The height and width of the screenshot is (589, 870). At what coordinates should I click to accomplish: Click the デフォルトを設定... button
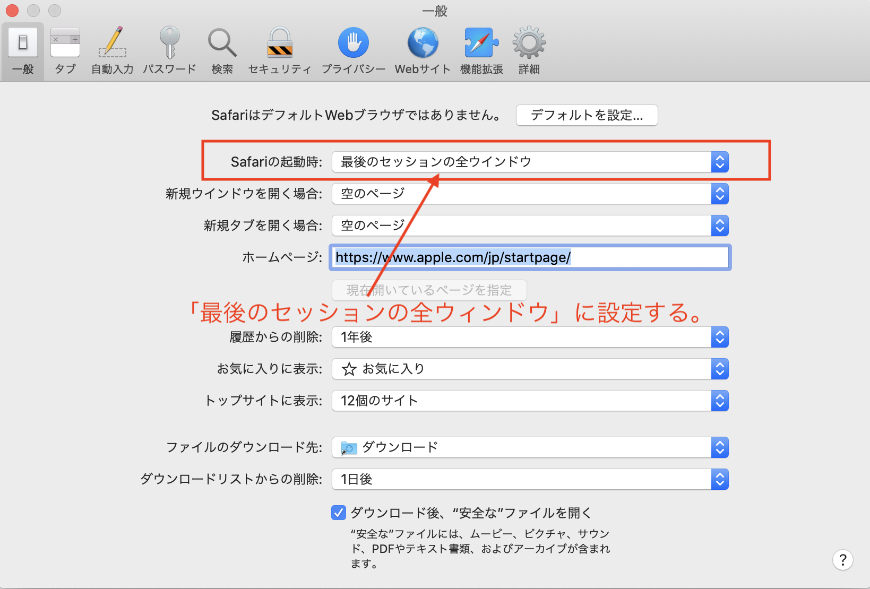tap(587, 115)
